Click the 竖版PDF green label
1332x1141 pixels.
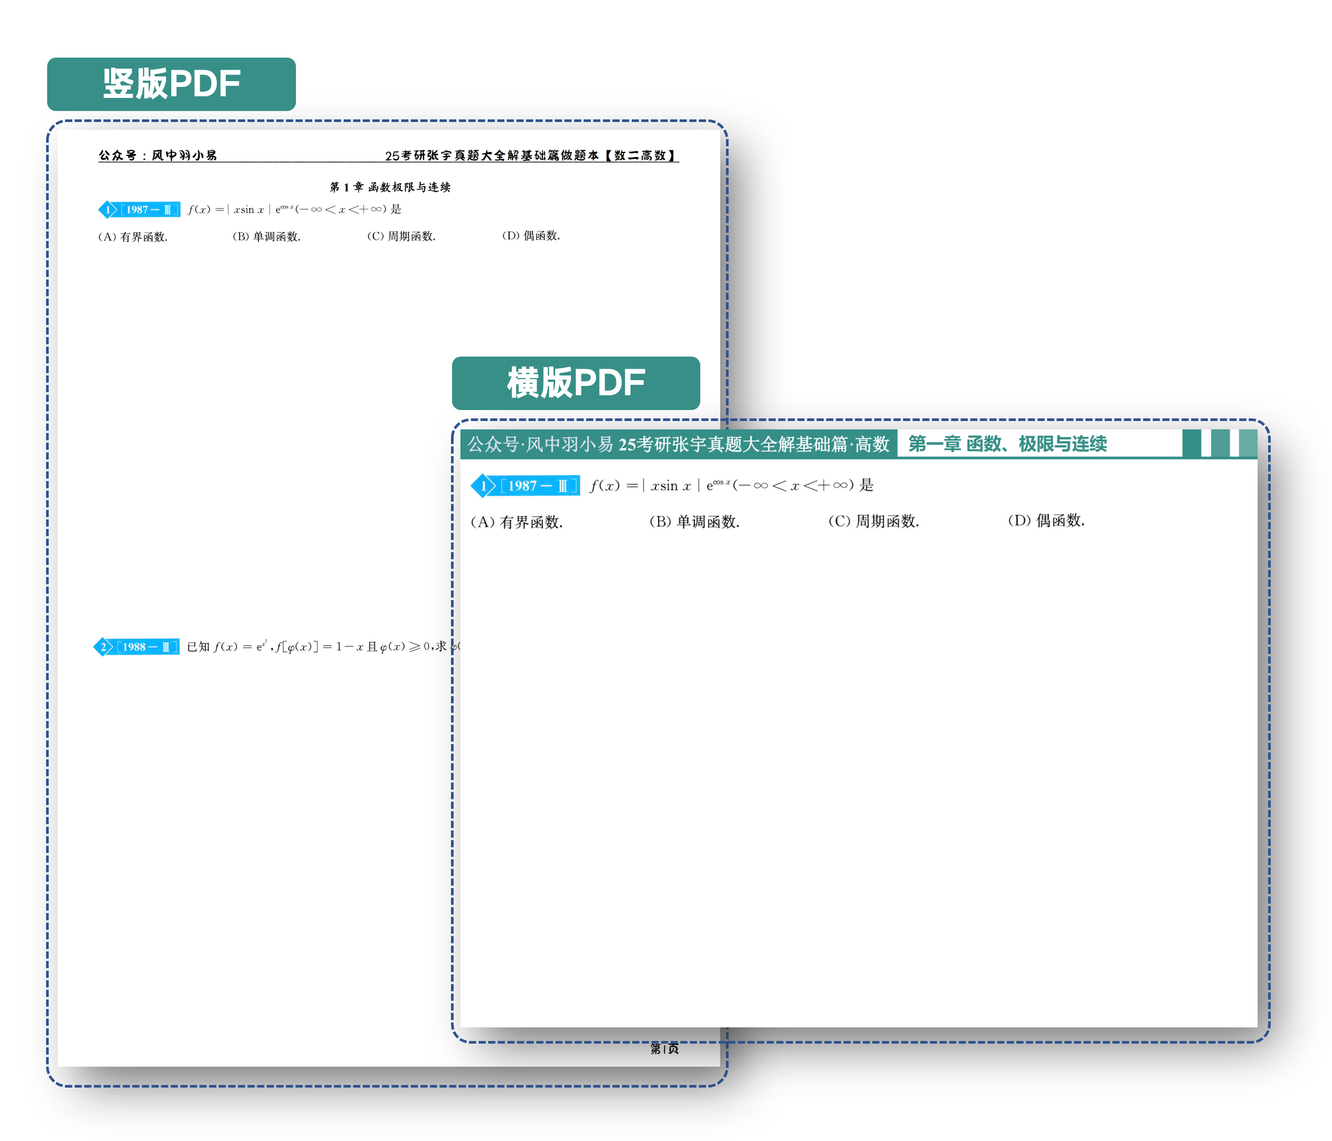pyautogui.click(x=171, y=84)
